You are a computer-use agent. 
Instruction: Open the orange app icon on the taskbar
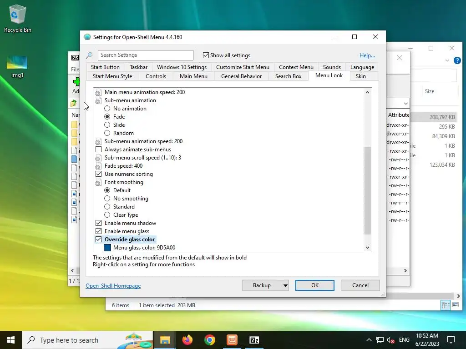pyautogui.click(x=232, y=340)
